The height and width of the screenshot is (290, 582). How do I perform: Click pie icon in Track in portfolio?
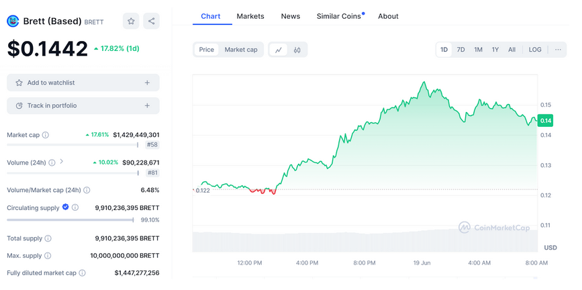[x=19, y=106]
